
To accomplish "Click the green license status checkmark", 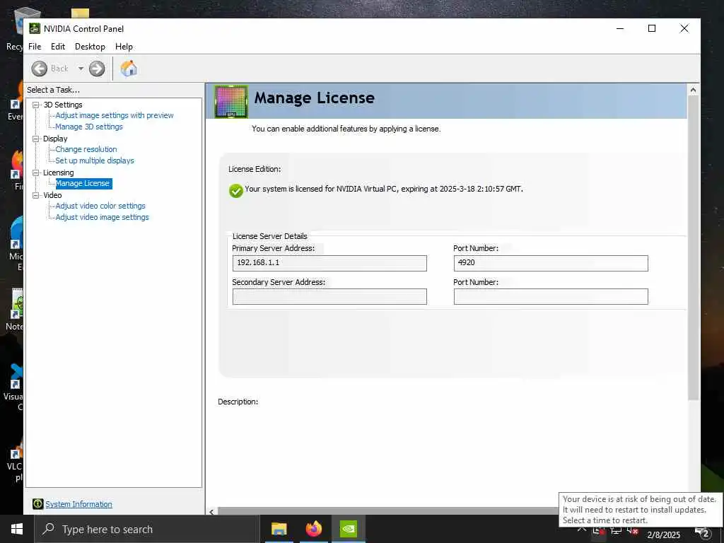I will pos(235,190).
